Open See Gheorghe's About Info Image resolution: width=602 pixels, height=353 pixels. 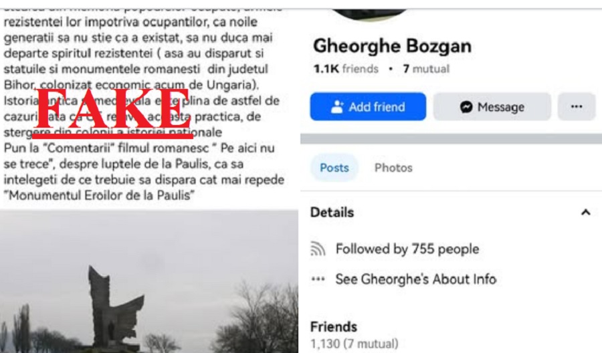(x=416, y=279)
